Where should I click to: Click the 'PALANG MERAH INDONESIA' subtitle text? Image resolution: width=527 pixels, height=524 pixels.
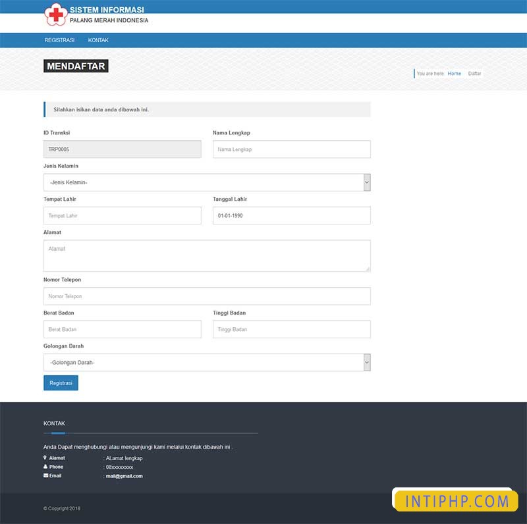[x=109, y=20]
